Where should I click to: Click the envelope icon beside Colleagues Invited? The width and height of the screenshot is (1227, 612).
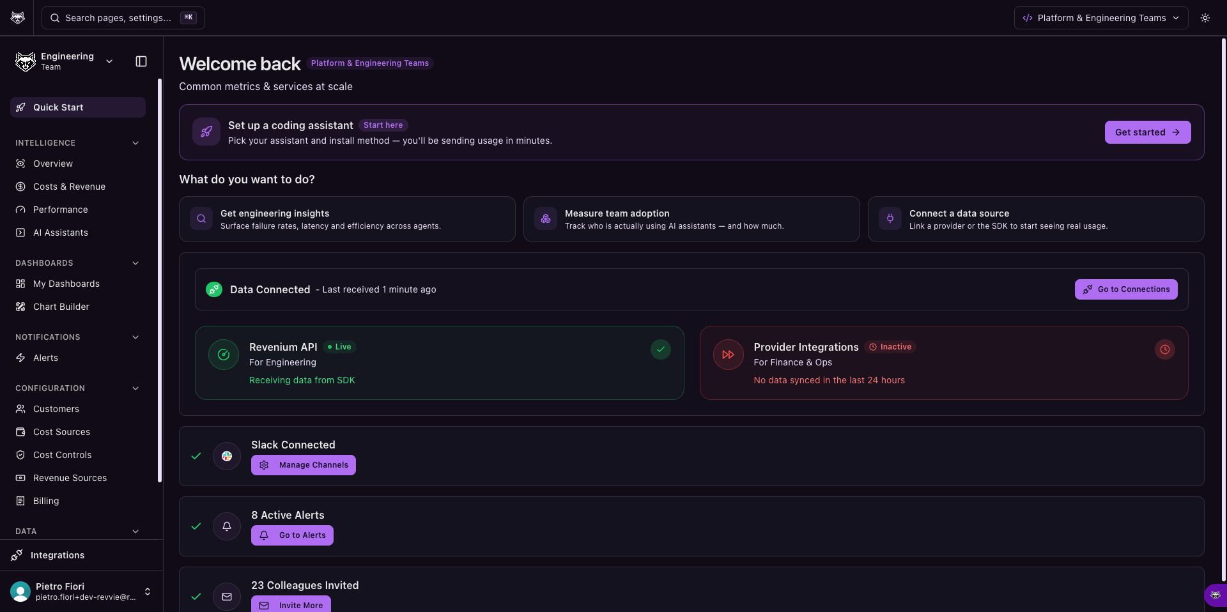227,597
